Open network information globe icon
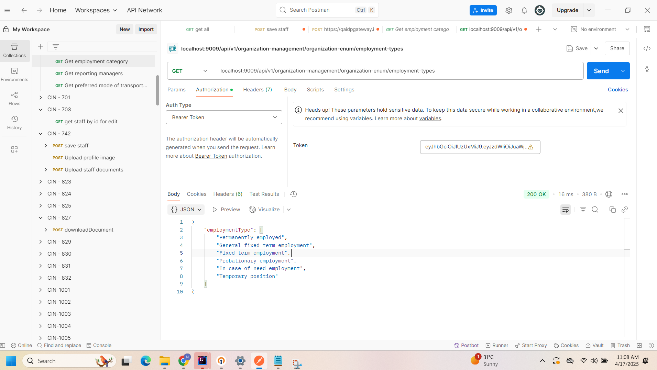Image resolution: width=657 pixels, height=370 pixels. pos(609,194)
